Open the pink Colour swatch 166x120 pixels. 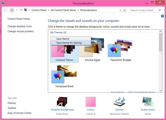click(x=91, y=102)
